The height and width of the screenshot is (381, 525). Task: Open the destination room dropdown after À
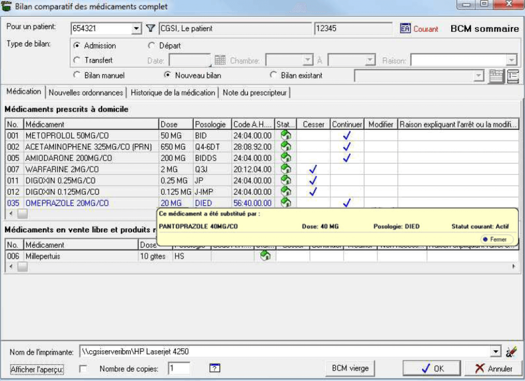(370, 61)
